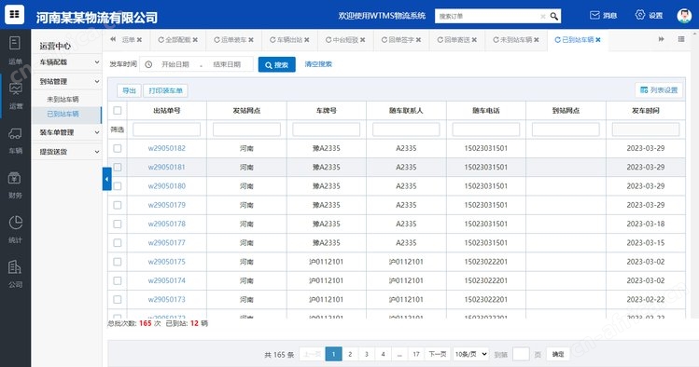Open the 运单 waybill sidebar icon
The width and height of the screenshot is (699, 367).
[15, 43]
